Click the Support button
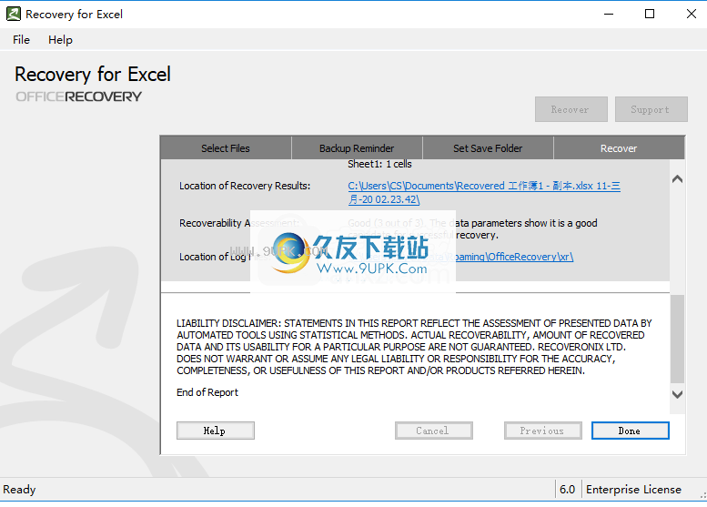707x507 pixels. pos(651,109)
